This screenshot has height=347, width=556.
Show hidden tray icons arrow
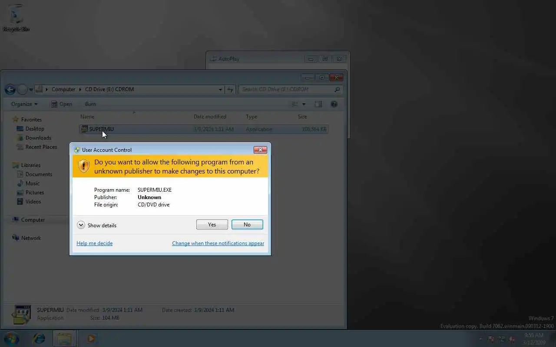point(480,339)
